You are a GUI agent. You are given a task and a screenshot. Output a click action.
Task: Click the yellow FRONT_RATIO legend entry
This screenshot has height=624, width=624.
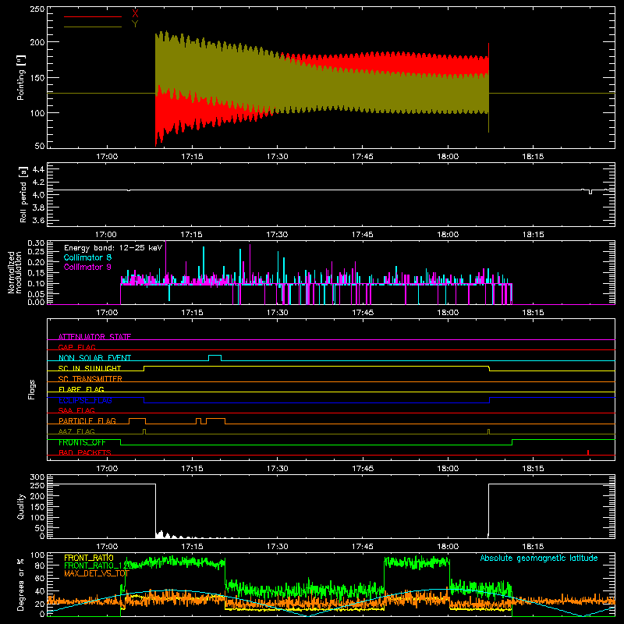pyautogui.click(x=89, y=558)
